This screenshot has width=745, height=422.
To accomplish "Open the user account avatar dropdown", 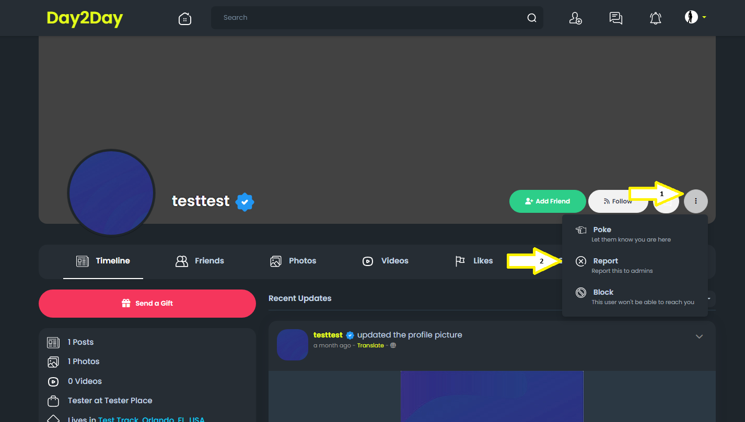I will pos(695,17).
